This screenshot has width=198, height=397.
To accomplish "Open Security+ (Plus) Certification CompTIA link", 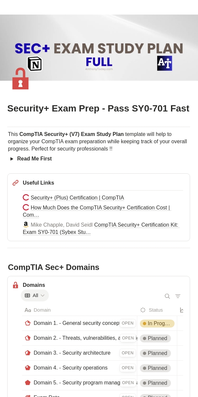I will click(x=77, y=198).
